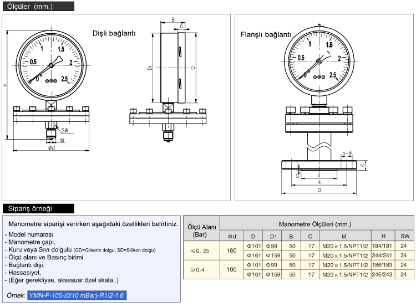Image resolution: width=416 pixels, height=307 pixels.
Task: Click the 'Ölçü alanı ve Basınç birimi' line
Action: click(x=45, y=257)
